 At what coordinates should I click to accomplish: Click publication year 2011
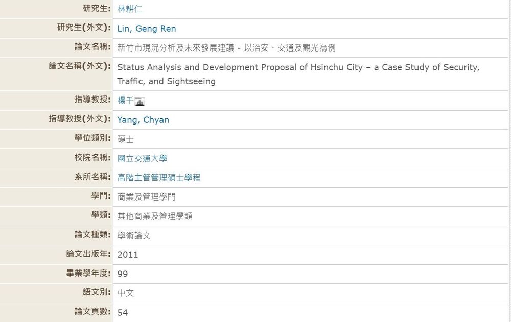128,255
